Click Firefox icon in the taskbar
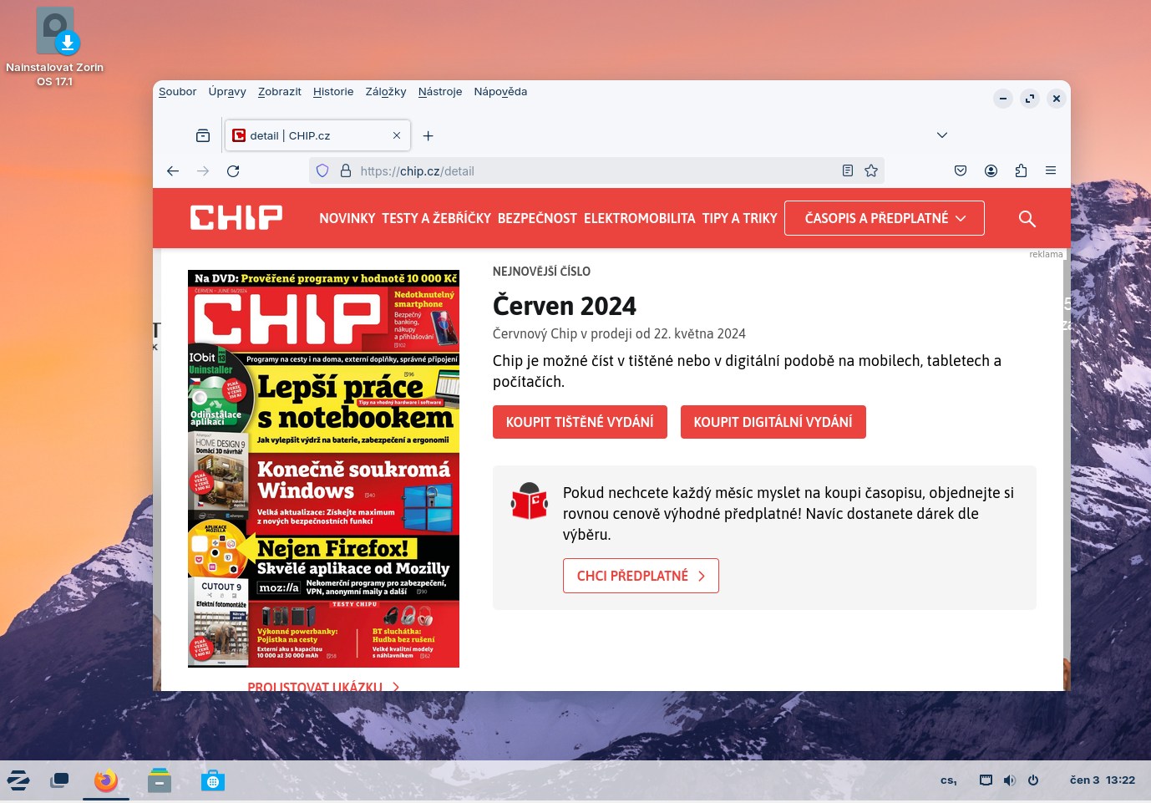 click(x=106, y=780)
